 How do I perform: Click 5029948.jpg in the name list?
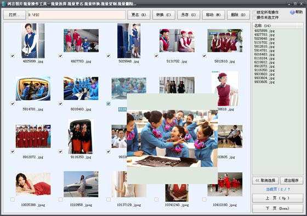click(x=264, y=39)
